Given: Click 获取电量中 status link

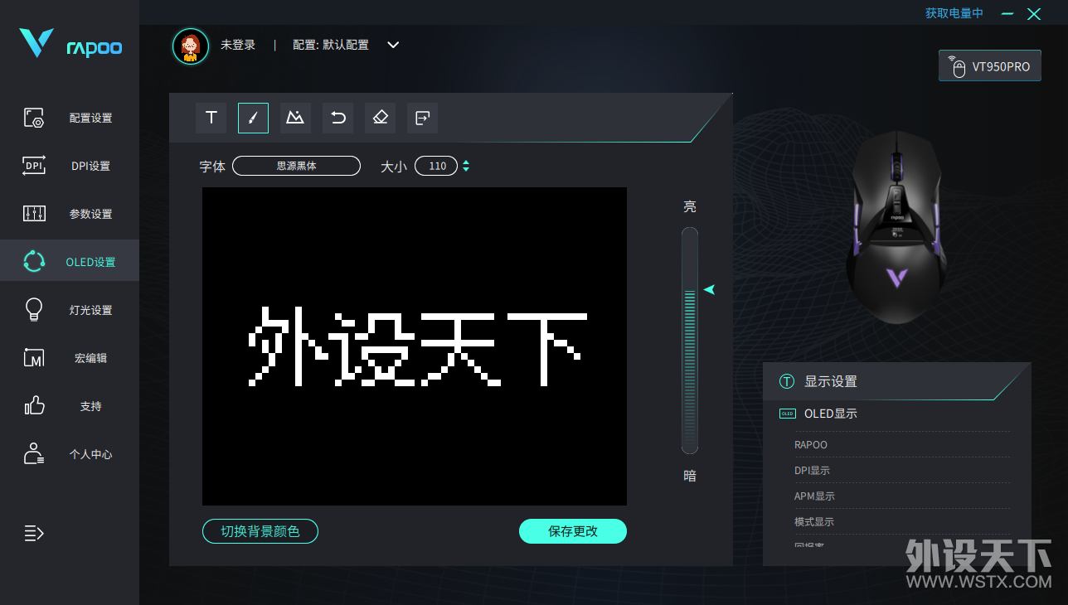Looking at the screenshot, I should pyautogui.click(x=954, y=13).
